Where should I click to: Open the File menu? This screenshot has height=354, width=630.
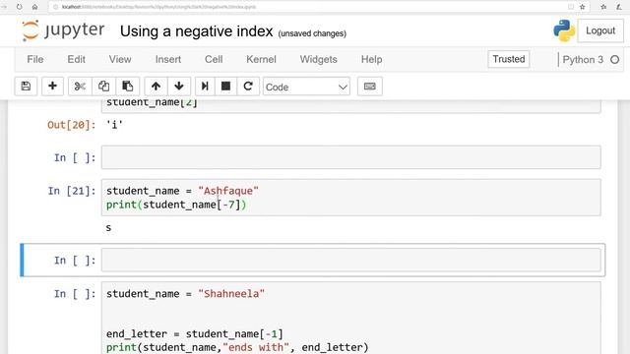click(x=35, y=59)
